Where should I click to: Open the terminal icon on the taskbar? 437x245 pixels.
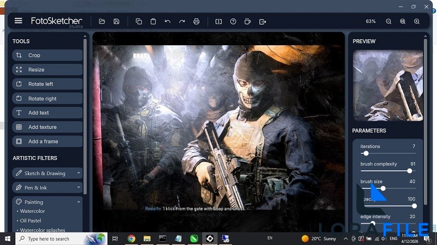pos(162,238)
